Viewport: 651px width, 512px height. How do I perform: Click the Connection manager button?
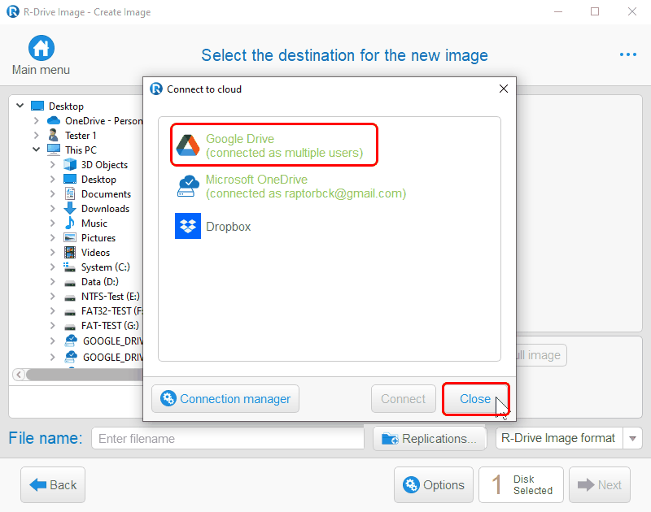pos(225,399)
